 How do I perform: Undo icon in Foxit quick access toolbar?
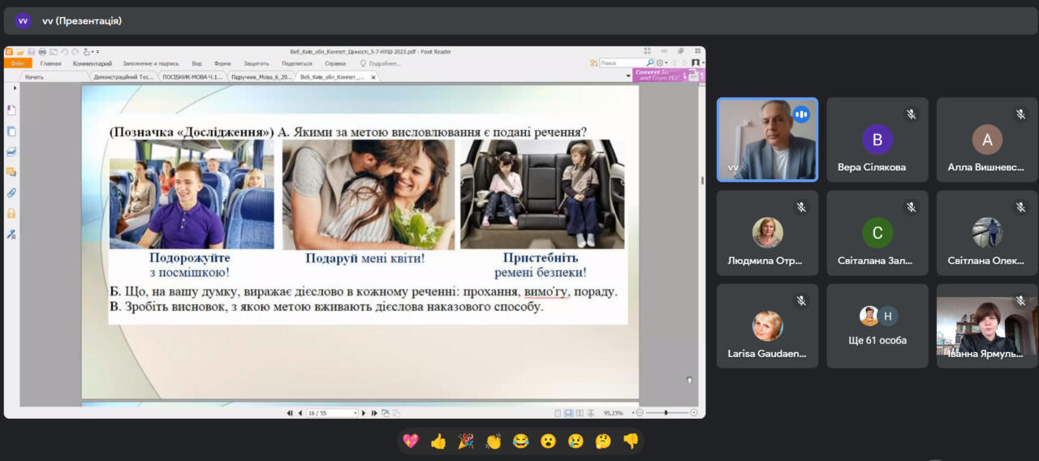click(x=64, y=52)
